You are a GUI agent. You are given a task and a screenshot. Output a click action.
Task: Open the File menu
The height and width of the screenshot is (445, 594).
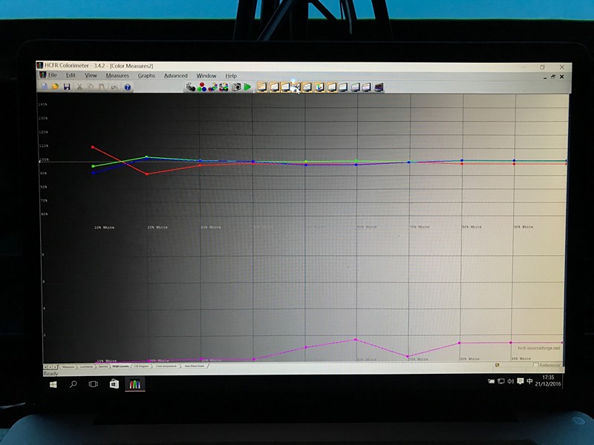coord(52,76)
